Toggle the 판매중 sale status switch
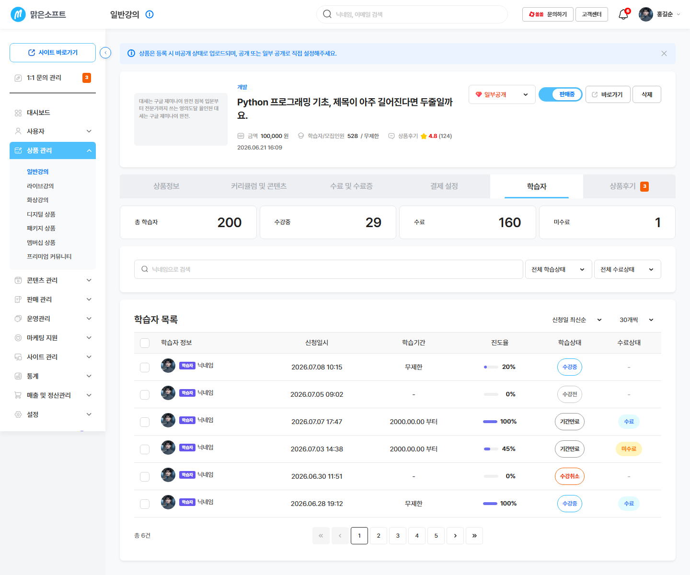690x575 pixels. coord(561,94)
